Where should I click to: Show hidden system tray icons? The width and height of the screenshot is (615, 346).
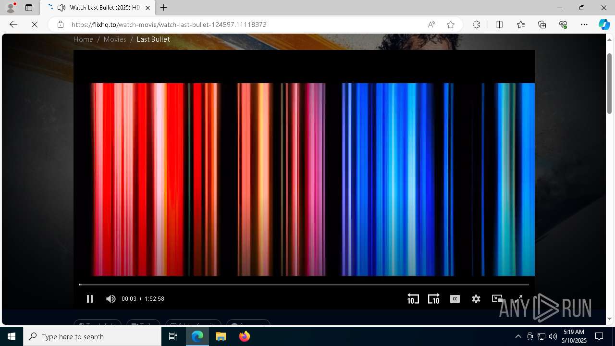(518, 336)
